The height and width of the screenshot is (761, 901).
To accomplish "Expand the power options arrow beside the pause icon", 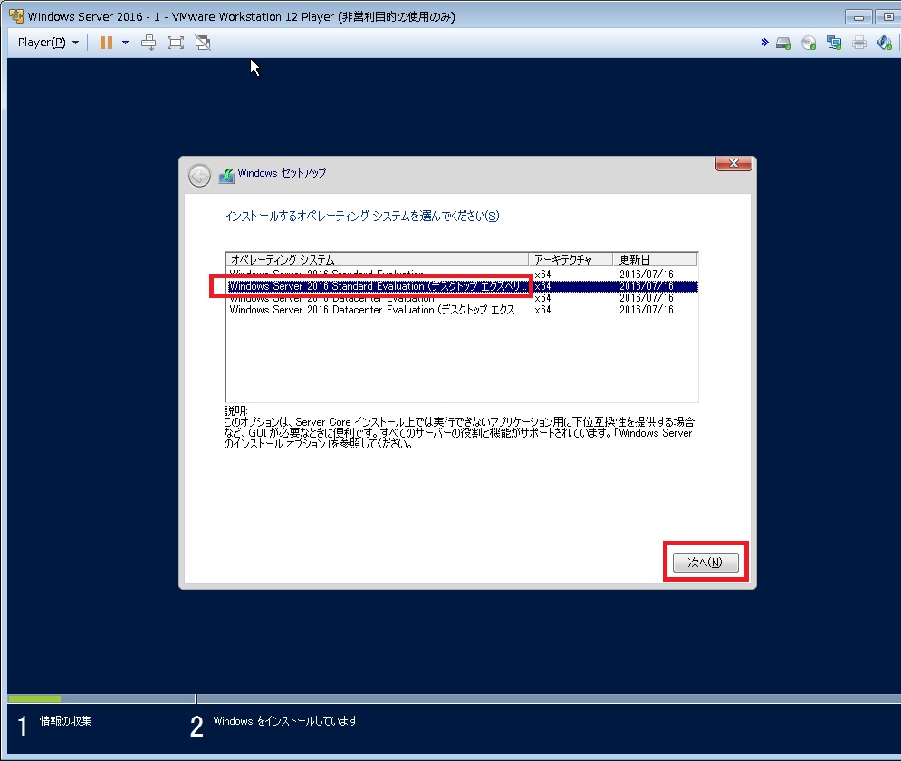I will click(x=125, y=43).
